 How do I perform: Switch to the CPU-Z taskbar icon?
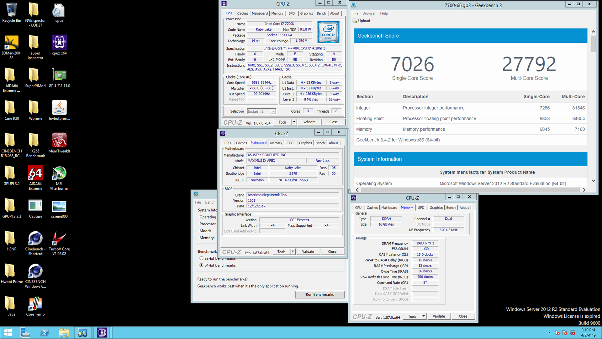(x=102, y=333)
